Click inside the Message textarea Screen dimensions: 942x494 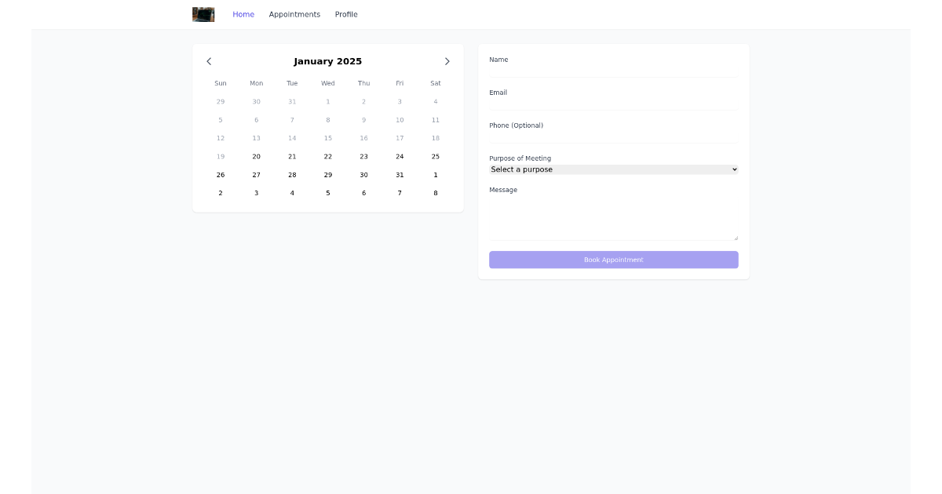tap(613, 216)
